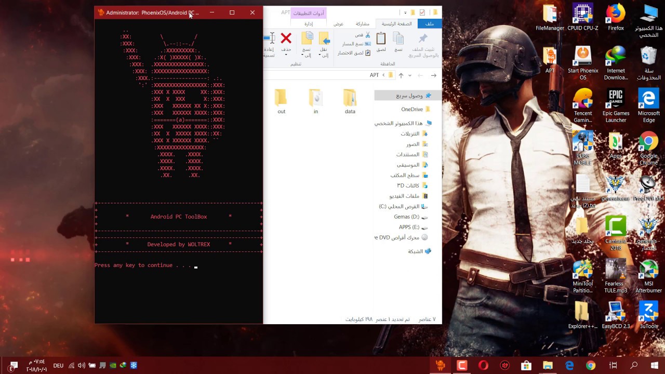
Task: Open the File (ملف) tab
Action: point(430,24)
